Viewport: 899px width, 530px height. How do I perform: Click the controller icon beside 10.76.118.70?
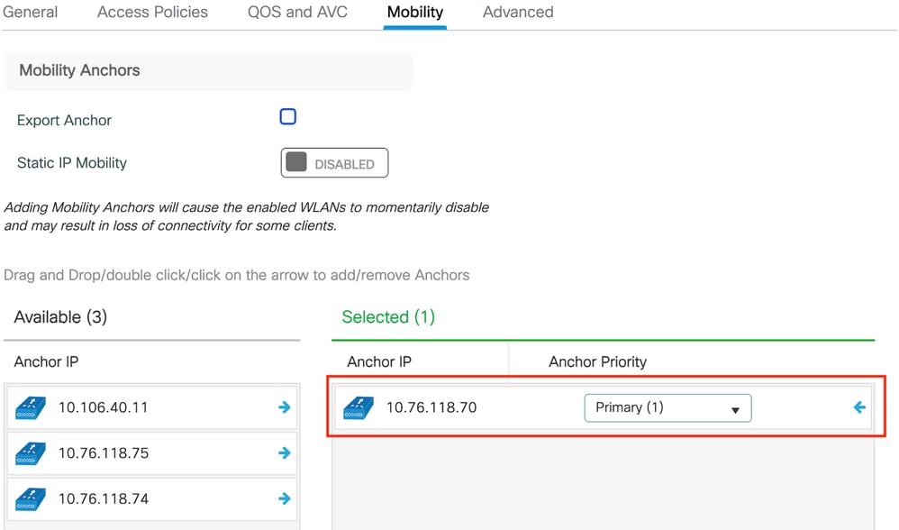[359, 407]
